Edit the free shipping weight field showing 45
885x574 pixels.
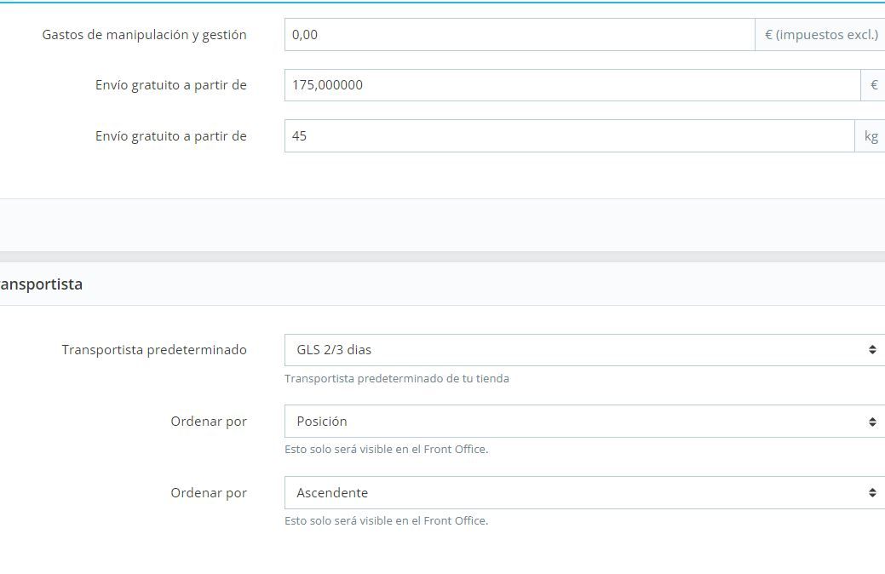[x=570, y=136]
